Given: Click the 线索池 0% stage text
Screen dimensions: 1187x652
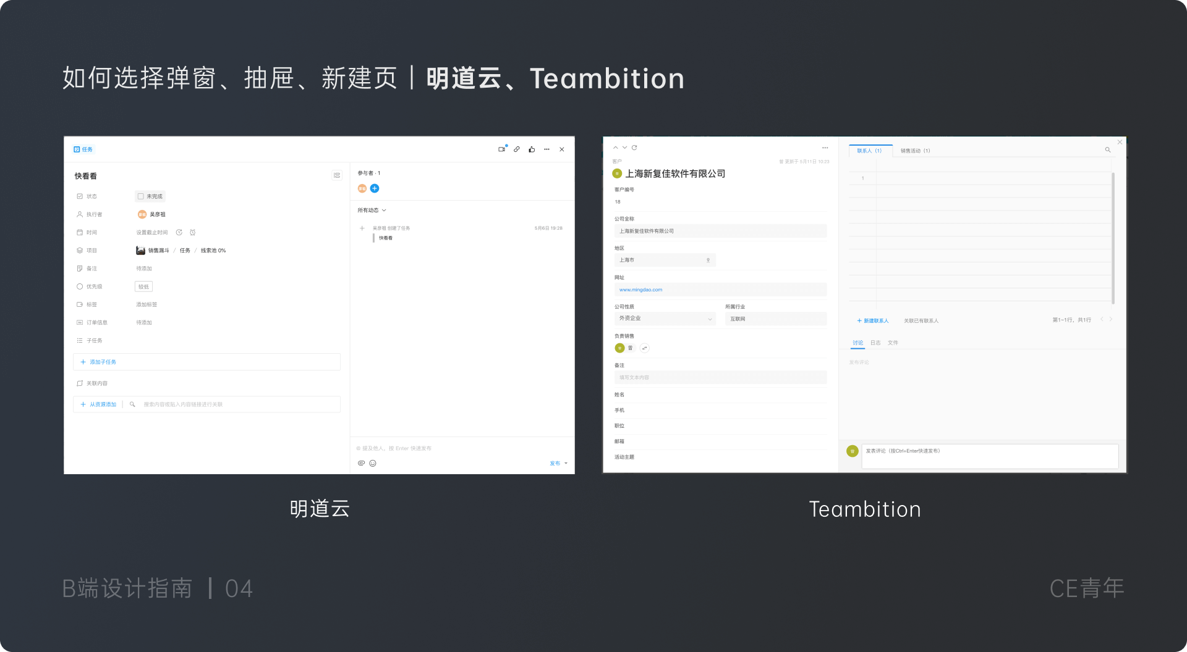Looking at the screenshot, I should 213,251.
